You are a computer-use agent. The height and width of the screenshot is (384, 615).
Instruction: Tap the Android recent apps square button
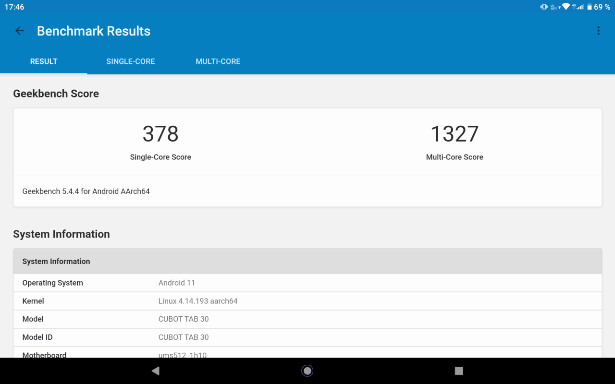pyautogui.click(x=459, y=371)
